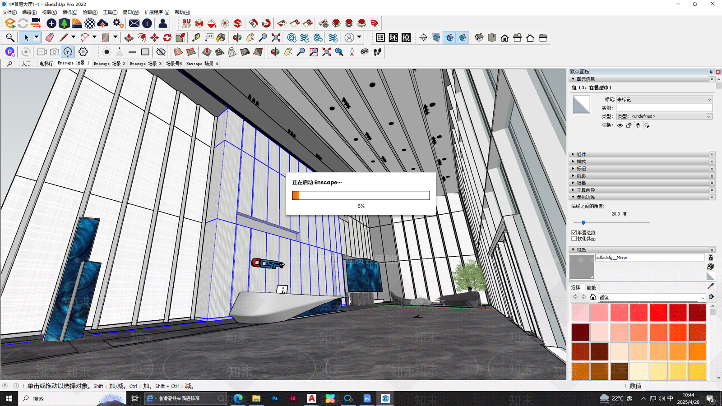Click the material library home button
Screen dimensions: 722x406
(593, 297)
